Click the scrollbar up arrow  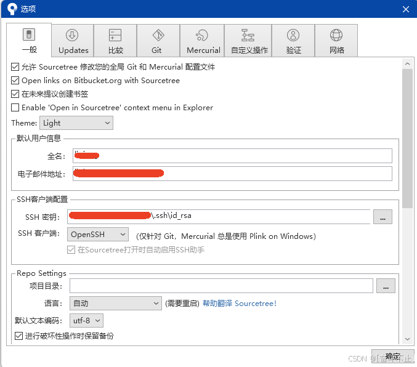click(x=407, y=64)
